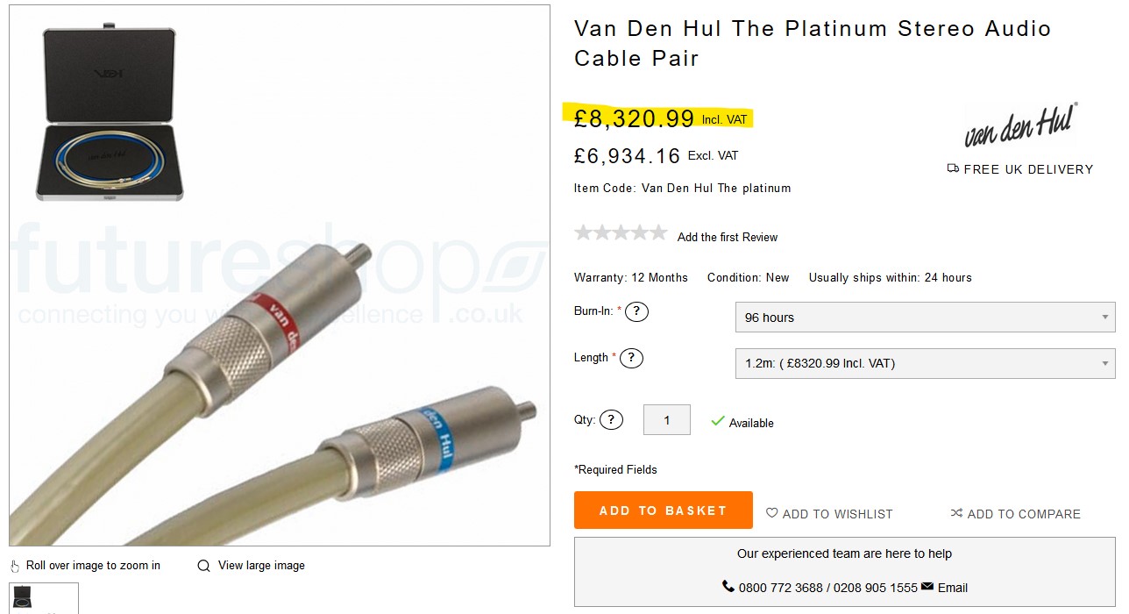
Task: Click the shuffle icon for Add to Compare
Action: click(956, 513)
